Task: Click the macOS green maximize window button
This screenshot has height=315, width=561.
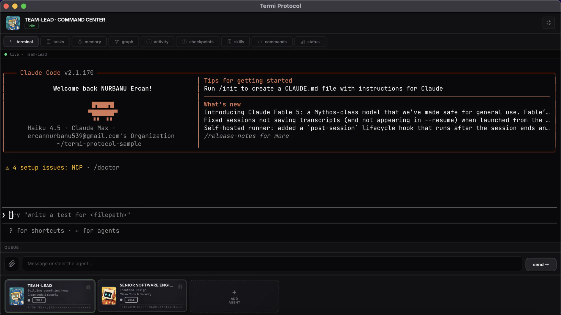Action: tap(24, 6)
